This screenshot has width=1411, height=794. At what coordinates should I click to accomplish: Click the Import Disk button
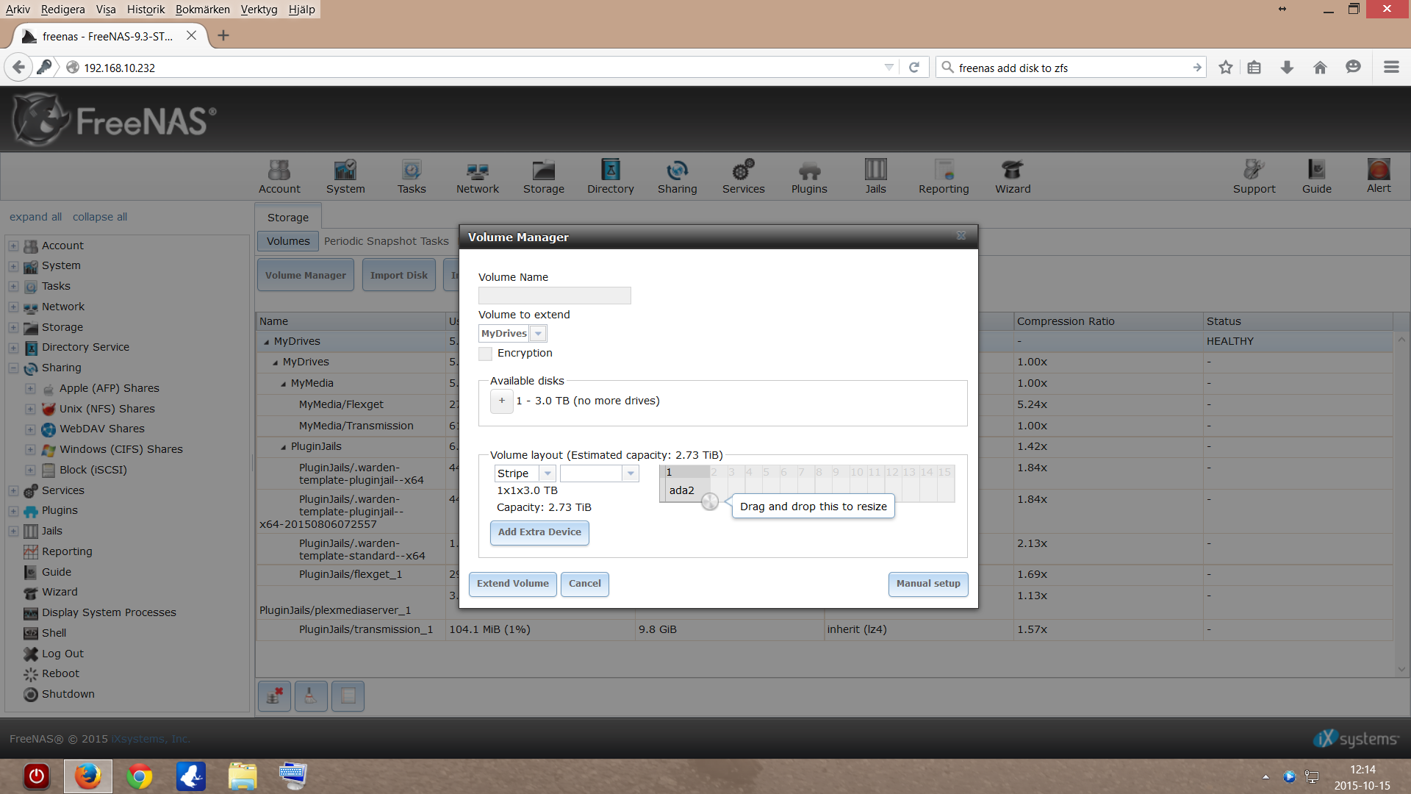click(x=399, y=275)
